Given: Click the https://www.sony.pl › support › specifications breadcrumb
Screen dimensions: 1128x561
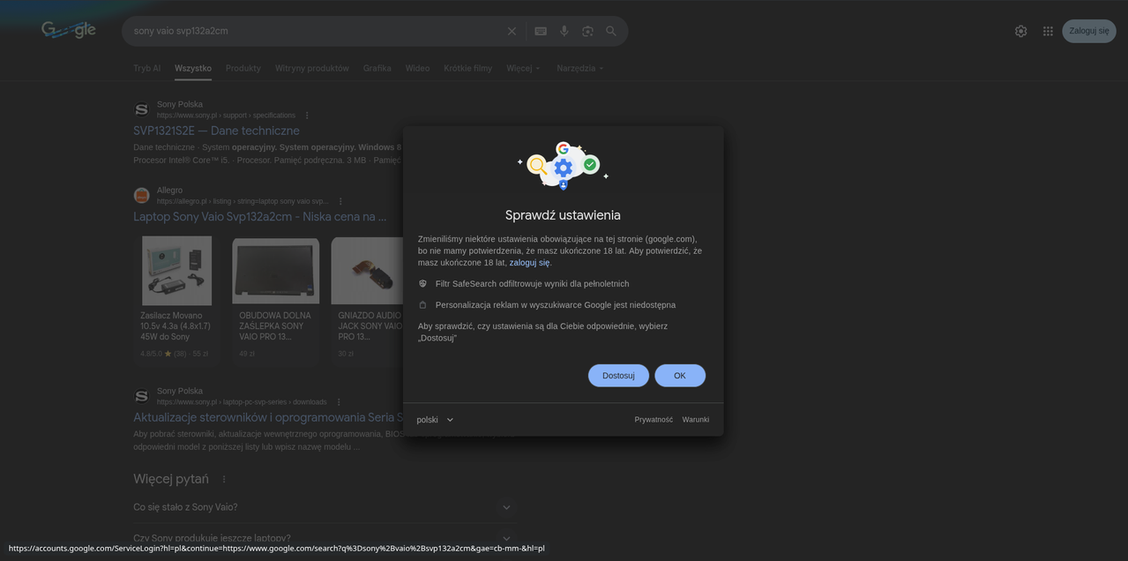Looking at the screenshot, I should pos(226,116).
